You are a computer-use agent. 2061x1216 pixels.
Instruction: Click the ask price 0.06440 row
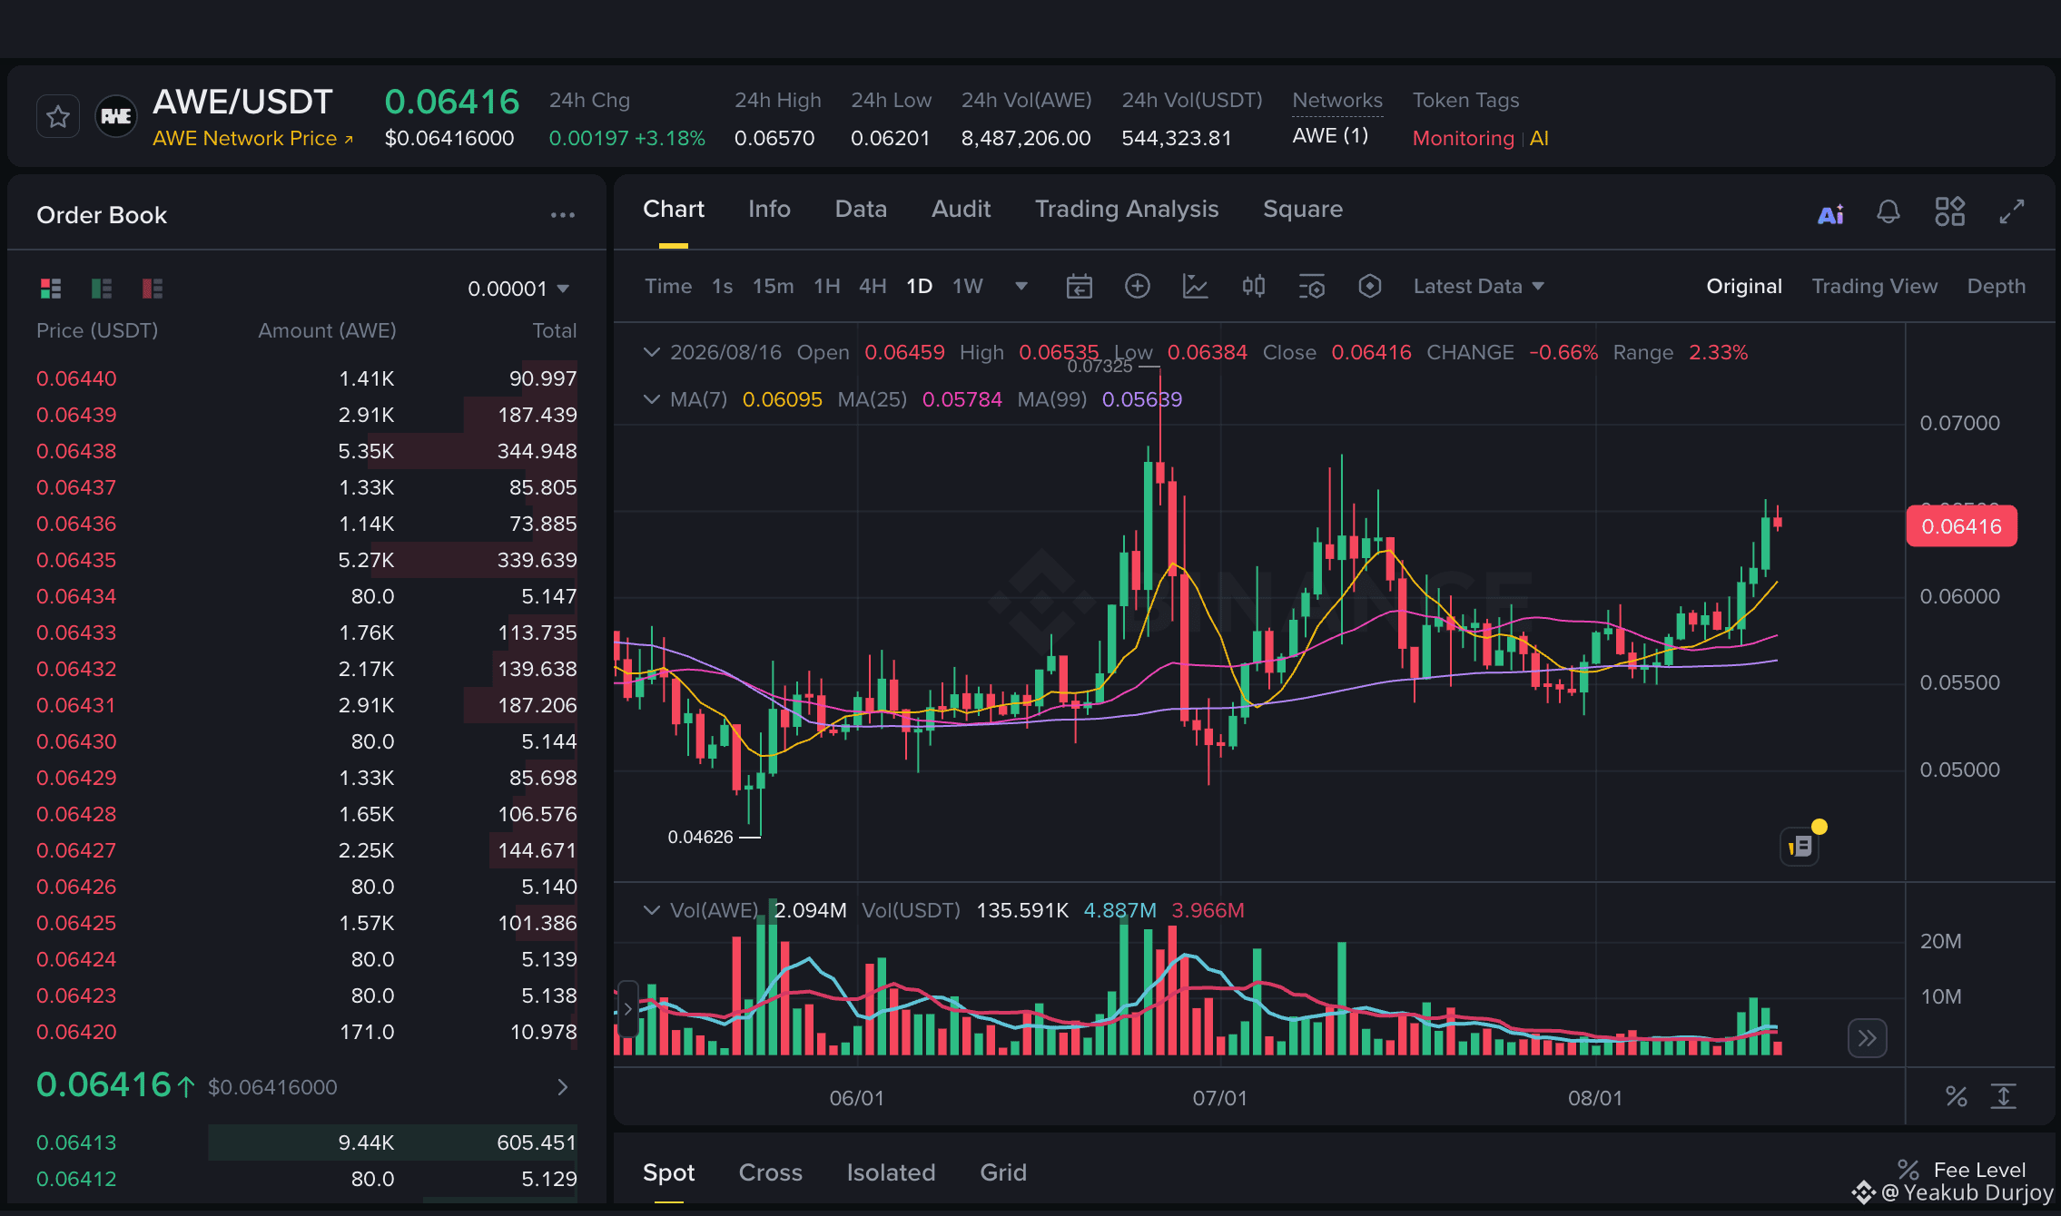(307, 378)
